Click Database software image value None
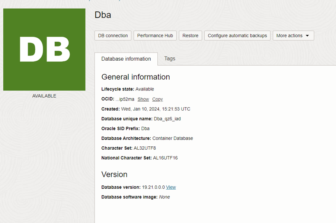This screenshot has width=336, height=223. [x=164, y=197]
